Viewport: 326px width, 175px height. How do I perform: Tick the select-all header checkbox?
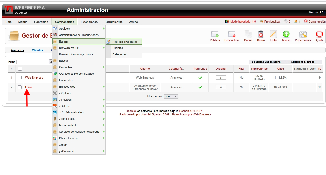point(20,69)
